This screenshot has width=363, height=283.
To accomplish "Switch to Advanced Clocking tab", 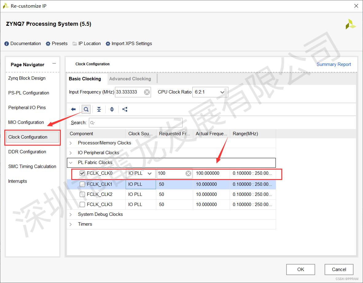I will point(130,79).
